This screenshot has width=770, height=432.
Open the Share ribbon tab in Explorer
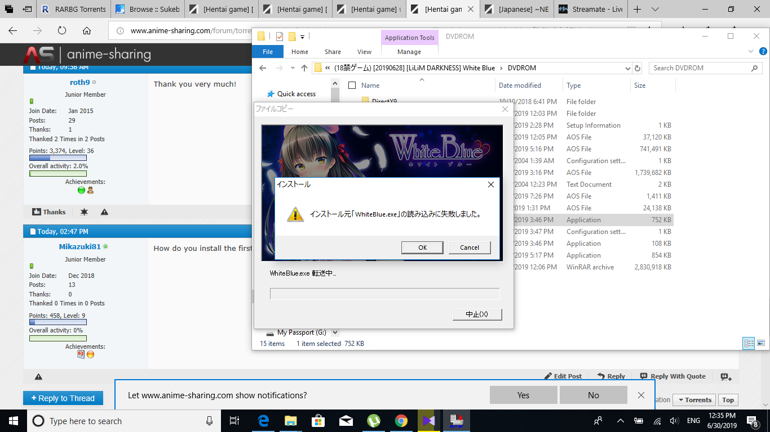click(333, 52)
